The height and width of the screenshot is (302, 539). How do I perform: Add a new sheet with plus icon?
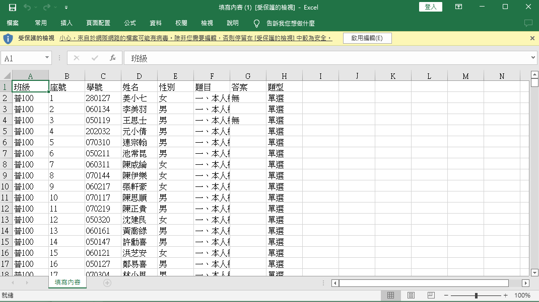(x=107, y=283)
